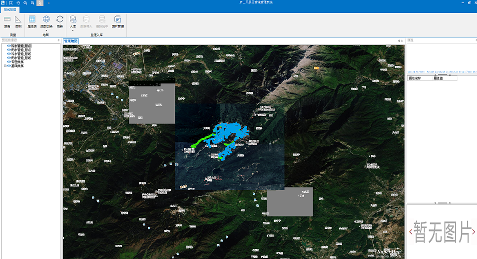Pin the layer manager panel
The image size is (477, 259).
click(59, 40)
